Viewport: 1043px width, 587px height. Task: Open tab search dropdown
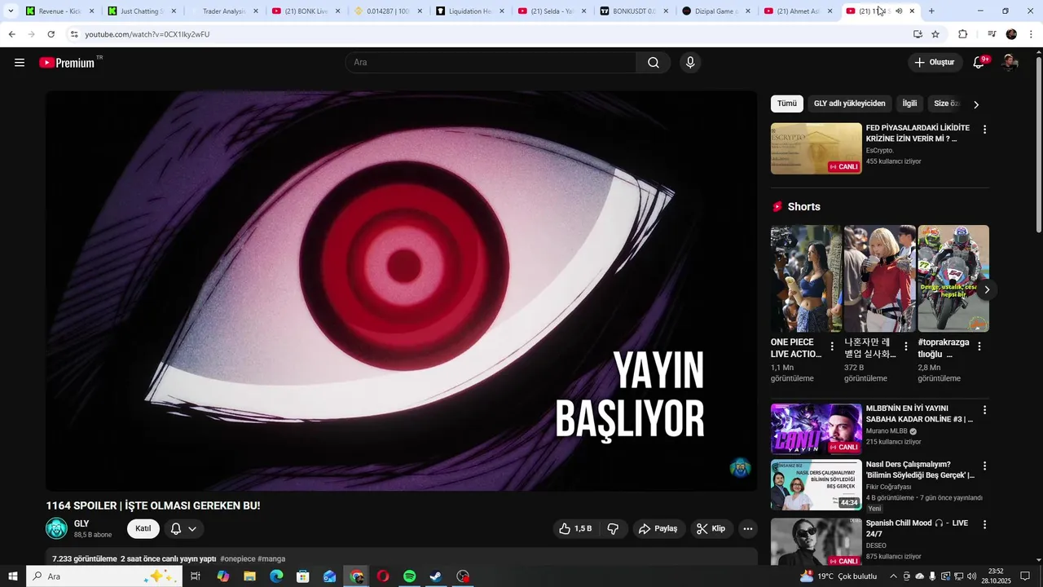point(11,11)
